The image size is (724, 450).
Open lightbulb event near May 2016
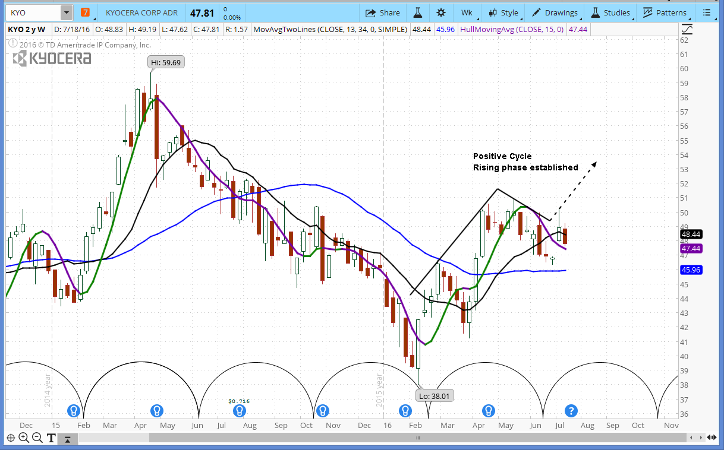pos(488,410)
